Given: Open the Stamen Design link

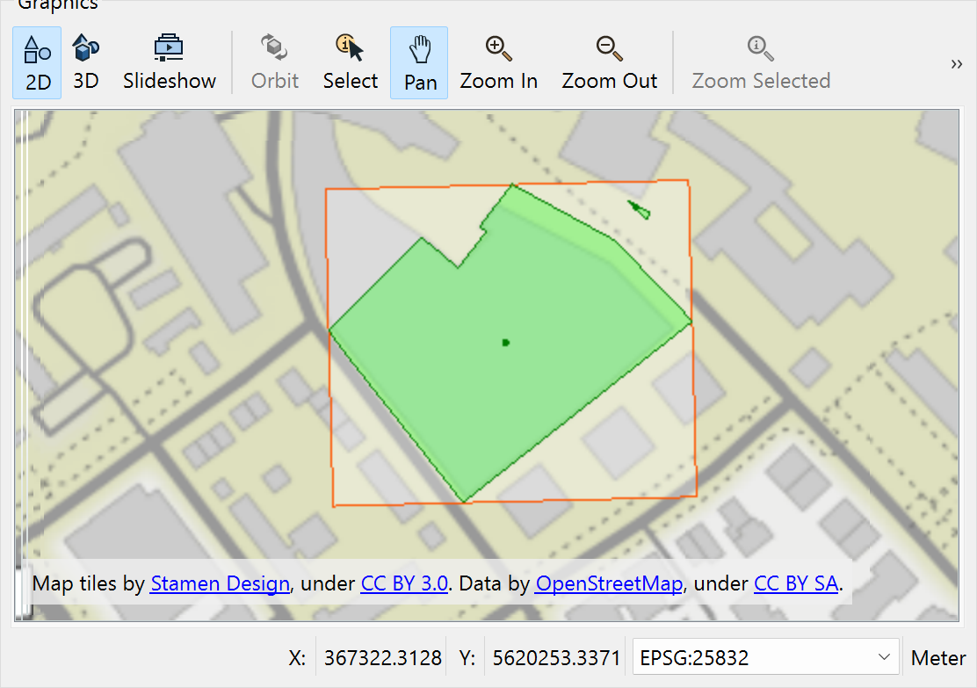Looking at the screenshot, I should click(220, 583).
